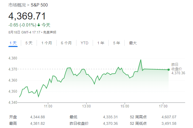
Task: Click the 开盘 value 4,344.88
Action: 37,117
